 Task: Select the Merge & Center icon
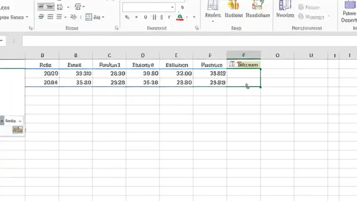tap(89, 17)
